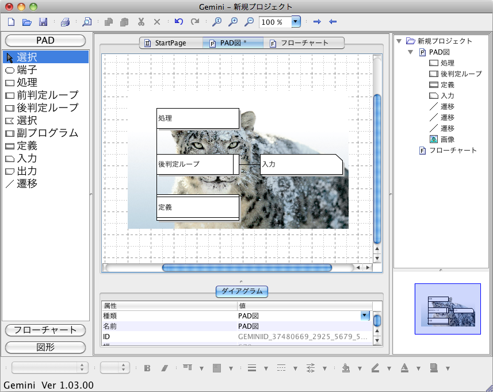Save the project with the floppy disk icon
493x392 pixels.
(x=43, y=22)
